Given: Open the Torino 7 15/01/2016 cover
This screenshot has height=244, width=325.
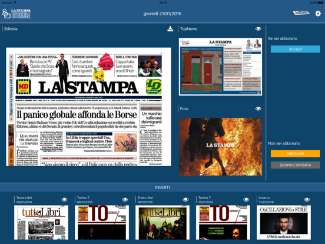Looking at the screenshot, I should [x=223, y=222].
